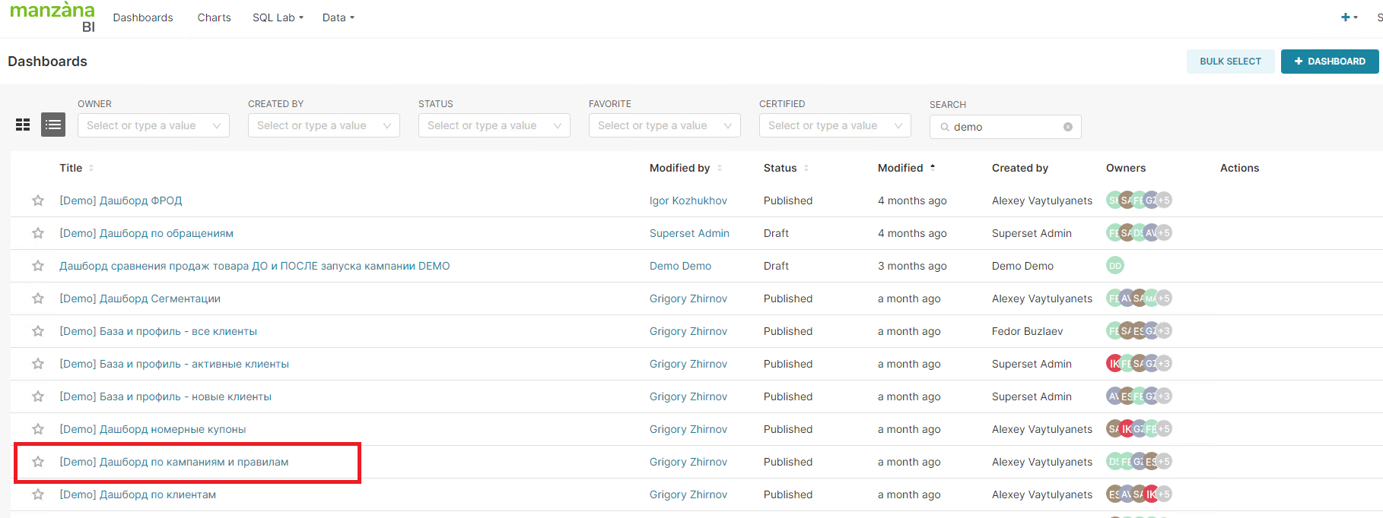Clear the demo search text
The width and height of the screenshot is (1383, 518).
click(x=1068, y=127)
